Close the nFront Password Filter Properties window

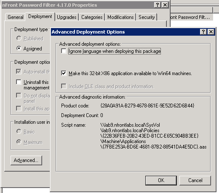(165, 5)
